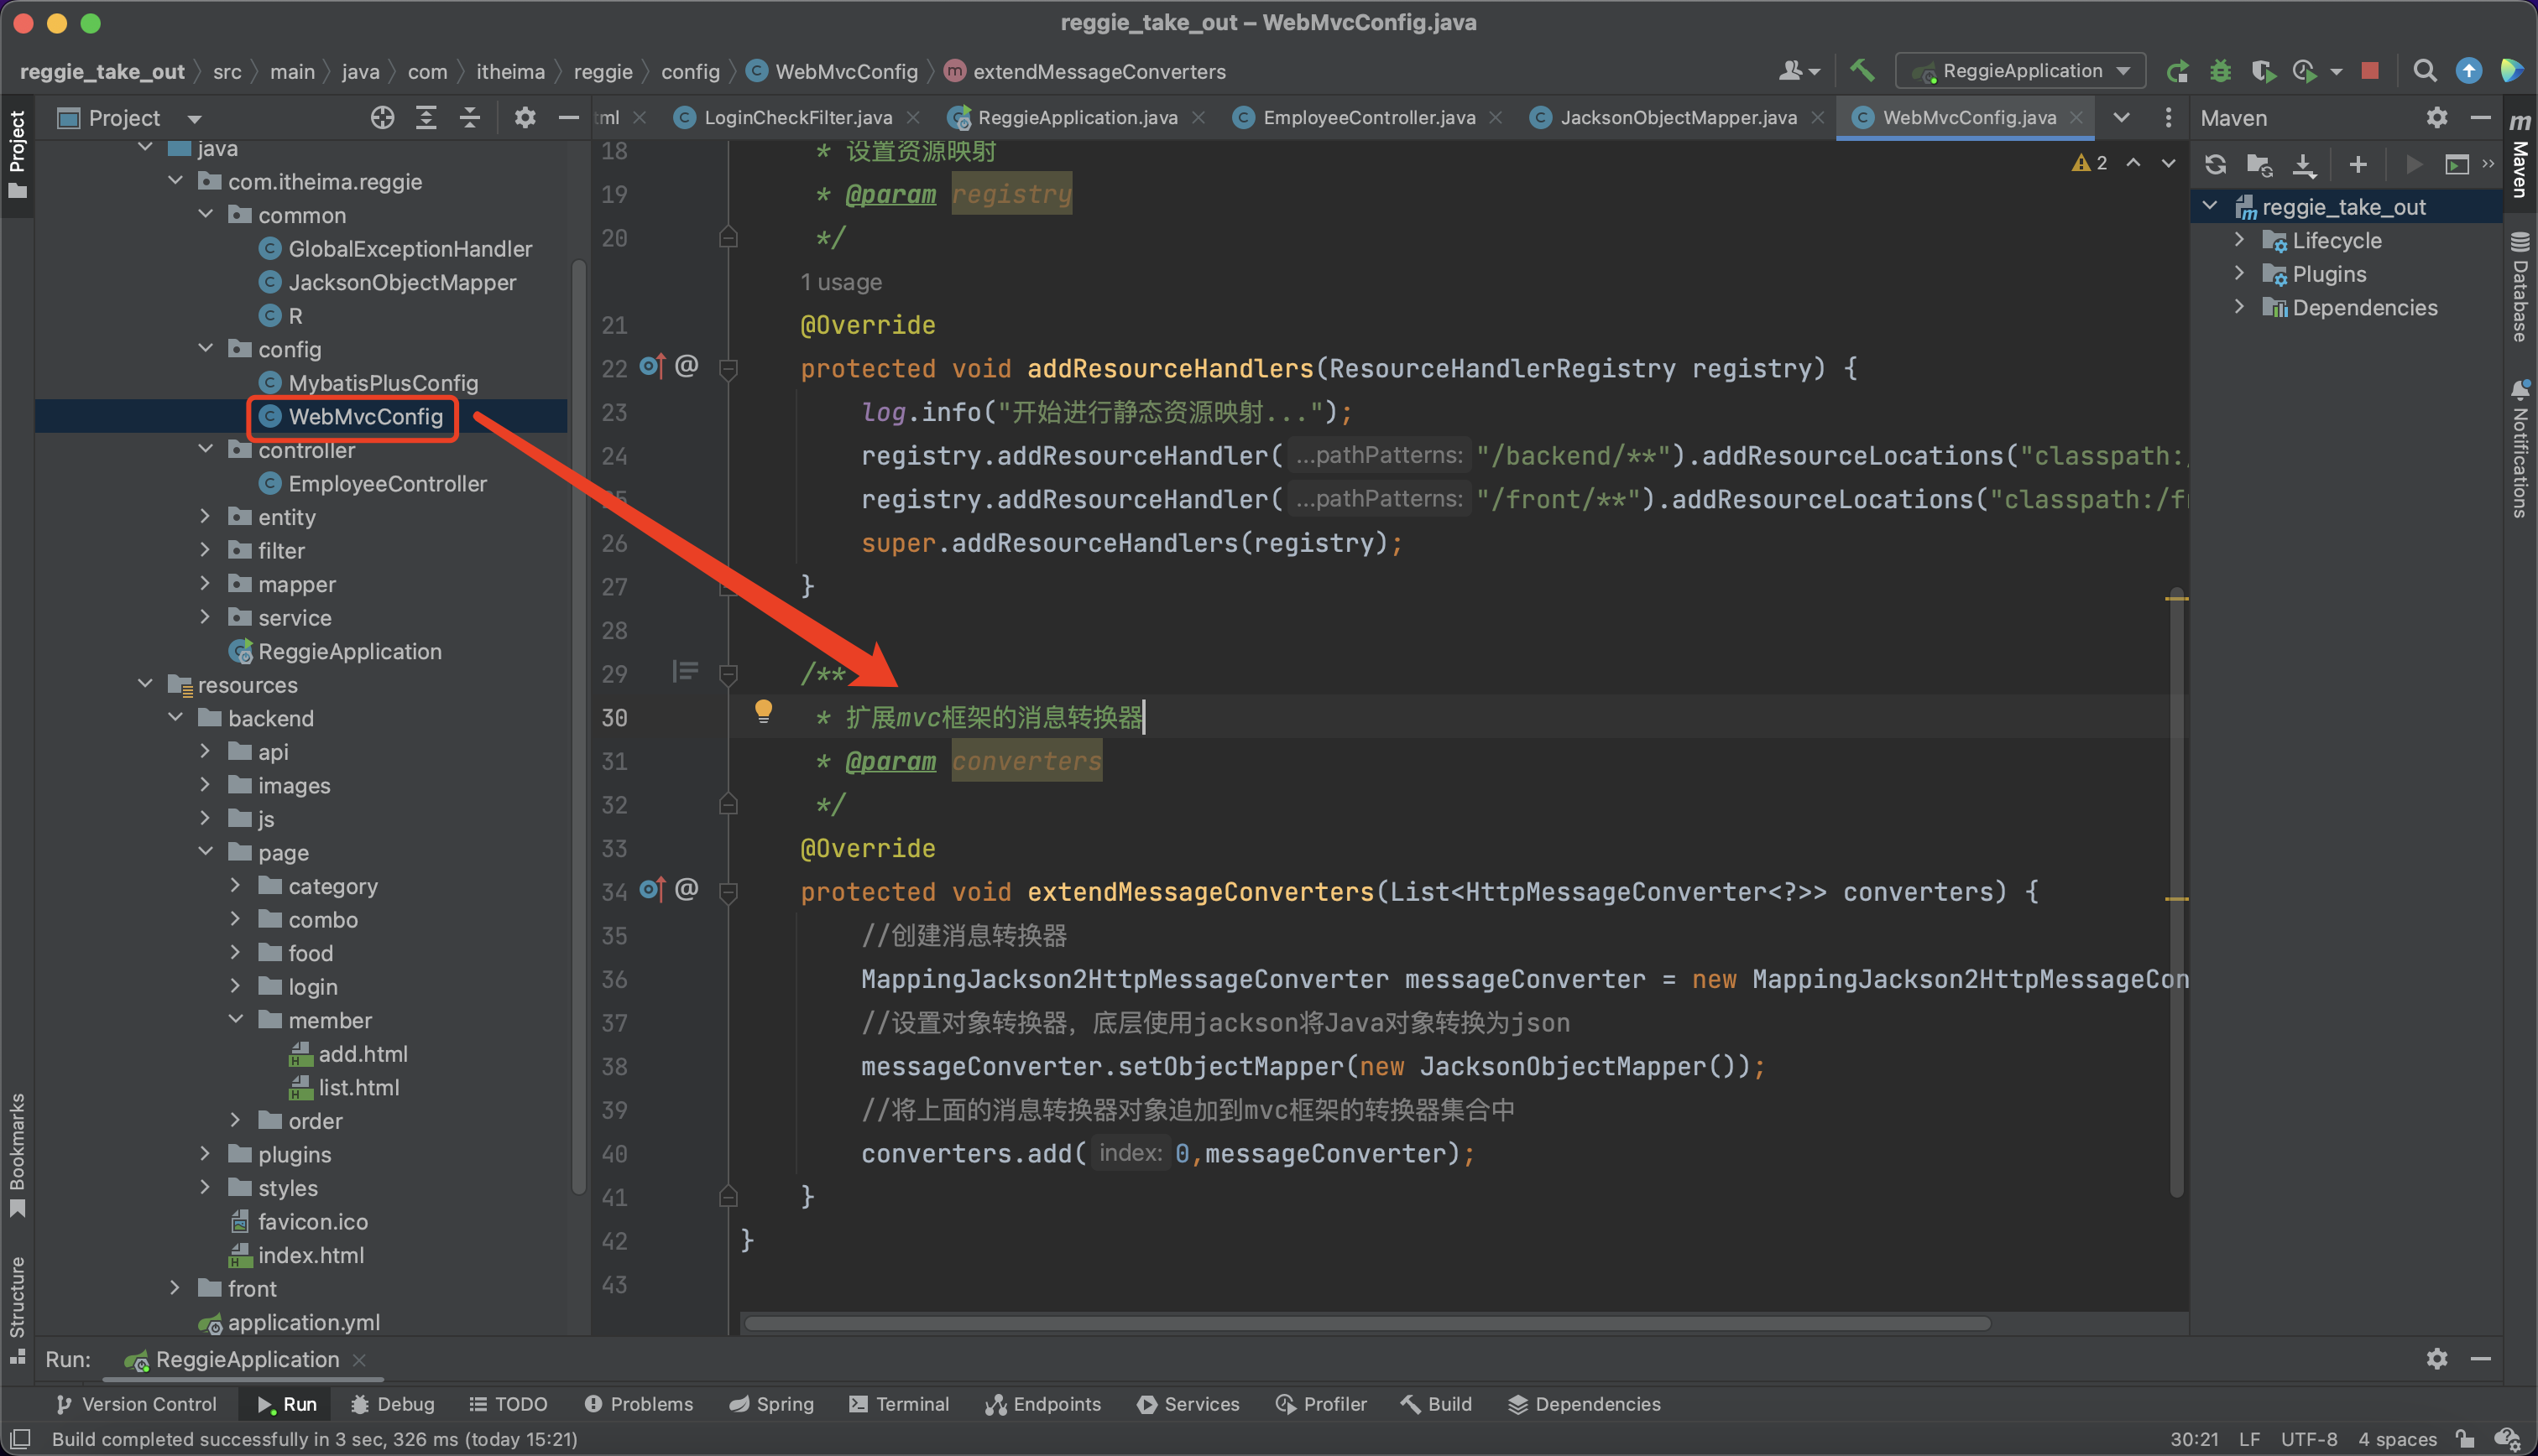This screenshot has width=2538, height=1456.
Task: Click the override gutter icon on line 34
Action: tap(652, 889)
